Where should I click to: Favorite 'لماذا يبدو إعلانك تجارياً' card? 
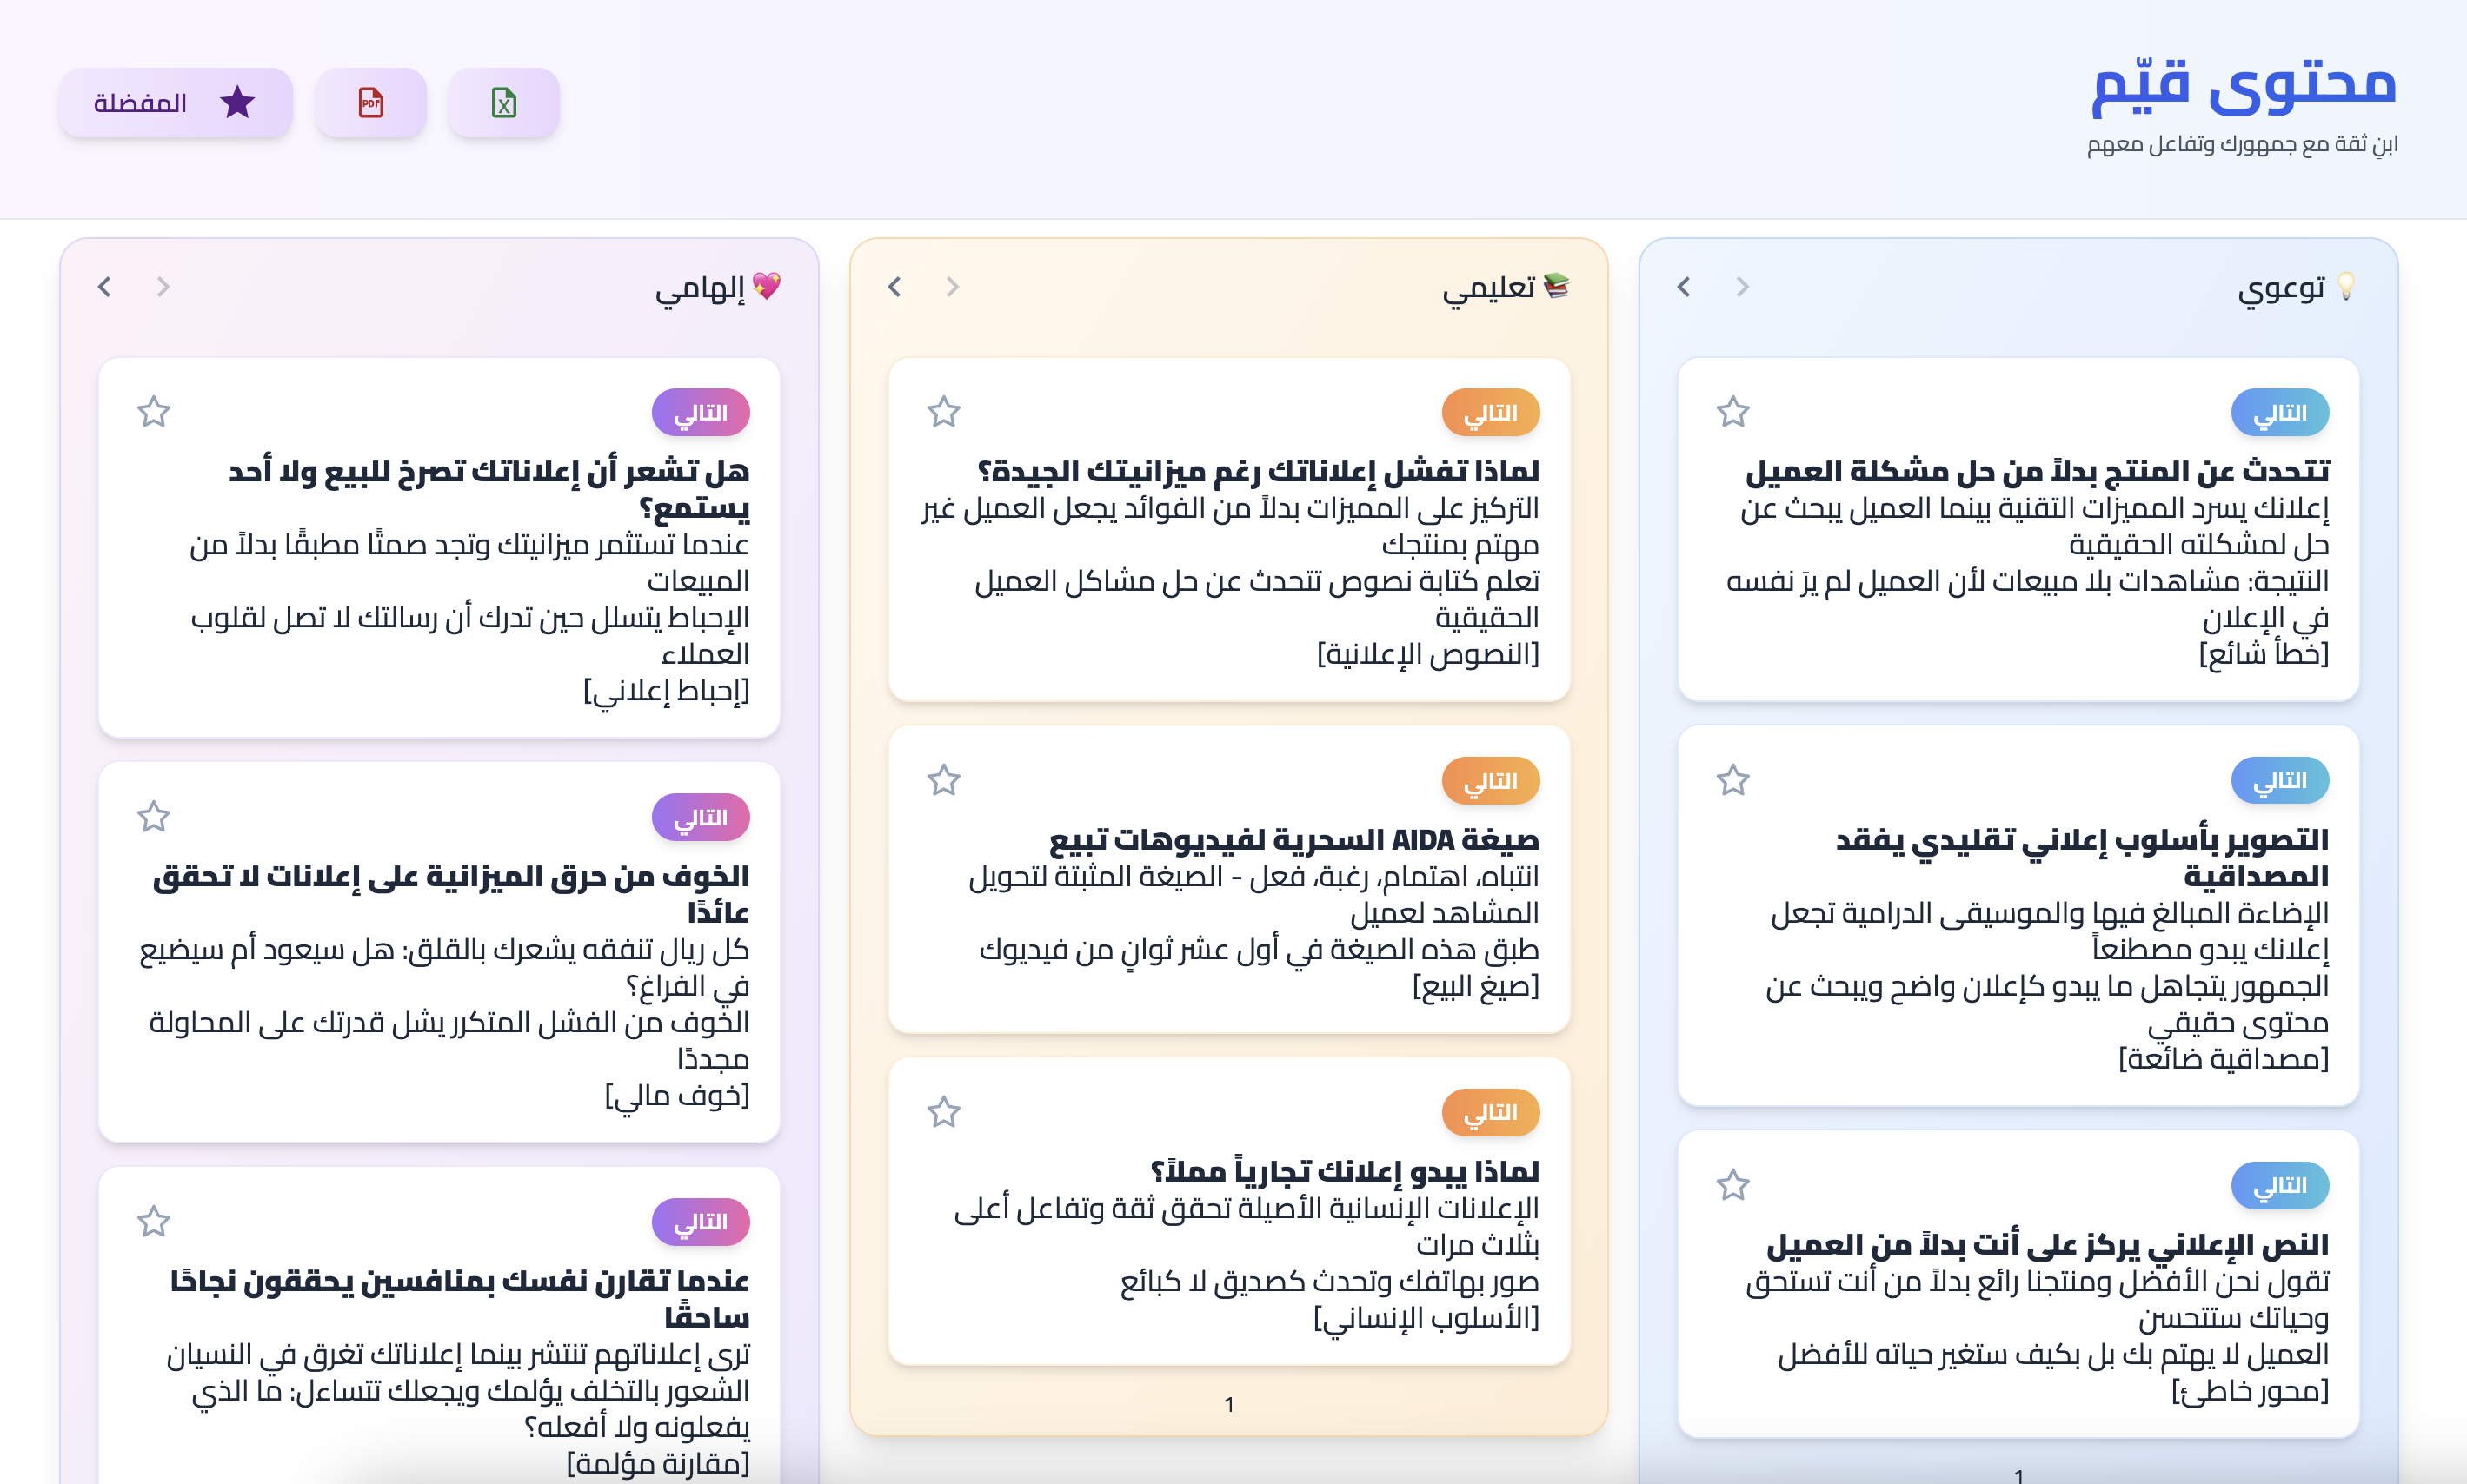943,1112
